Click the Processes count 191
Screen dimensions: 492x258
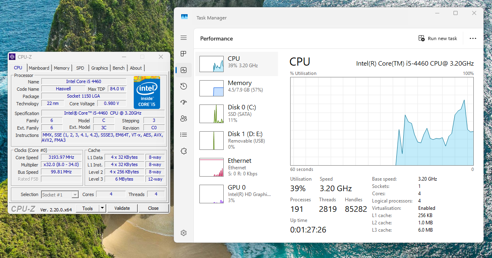pyautogui.click(x=297, y=209)
